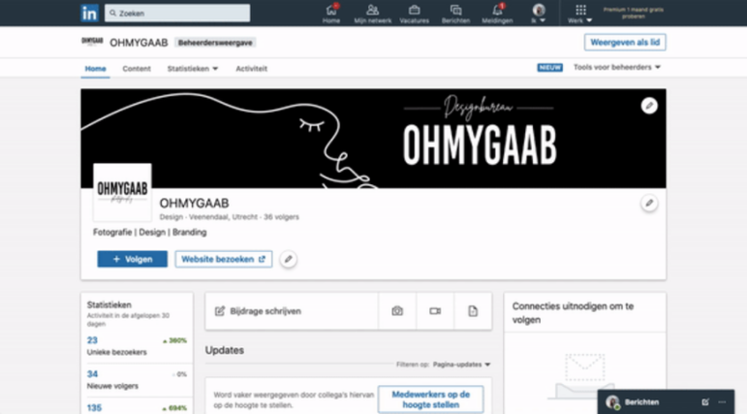Viewport: 747px width, 414px height.
Task: Compose a new message from the Berichten bar
Action: coord(705,402)
